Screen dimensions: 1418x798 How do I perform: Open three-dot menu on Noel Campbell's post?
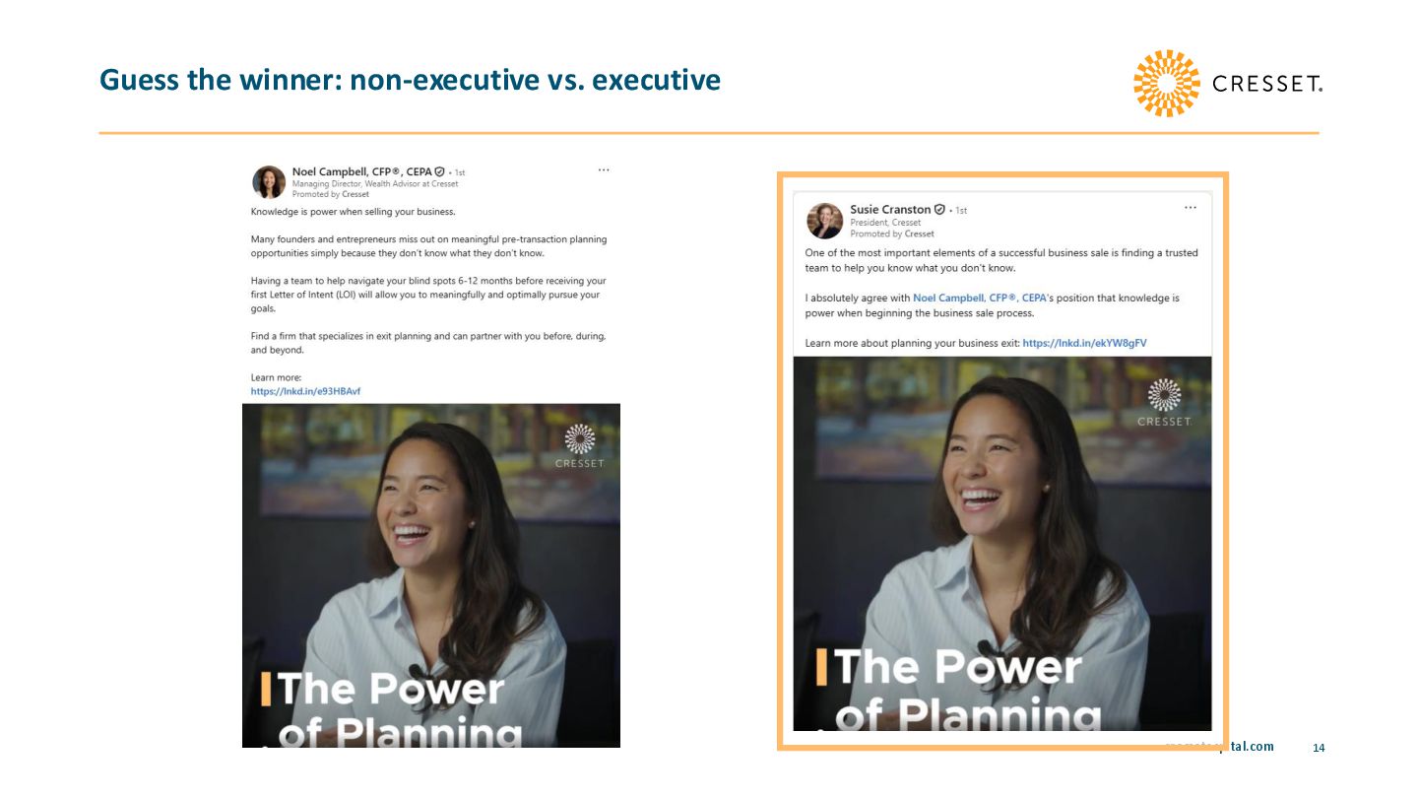pyautogui.click(x=604, y=169)
